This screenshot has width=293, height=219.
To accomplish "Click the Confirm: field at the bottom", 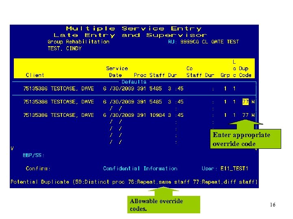I will pyautogui.click(x=38, y=169).
